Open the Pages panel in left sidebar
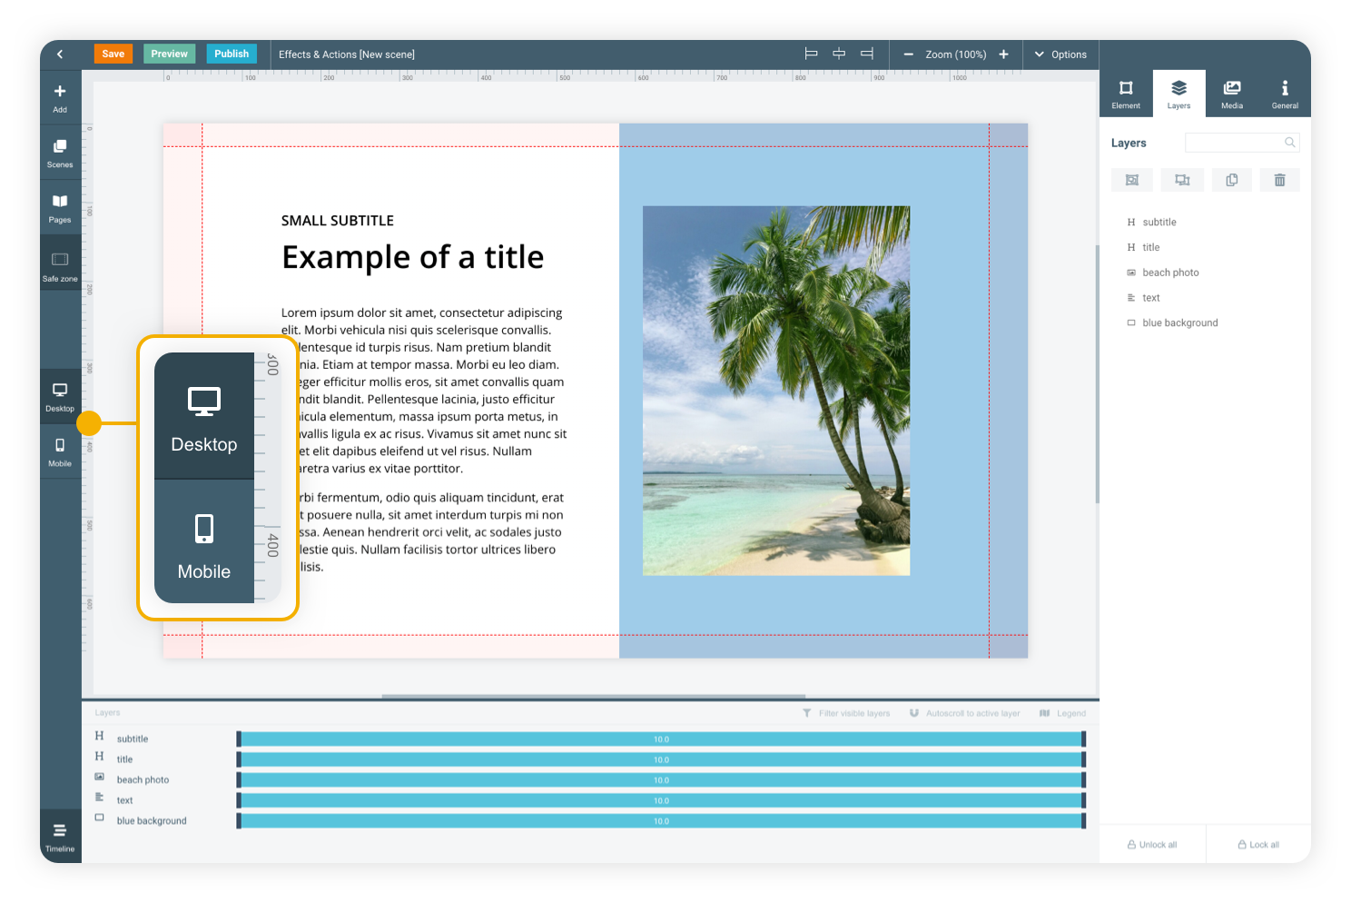Screen dimensions: 1351x903 [x=60, y=207]
